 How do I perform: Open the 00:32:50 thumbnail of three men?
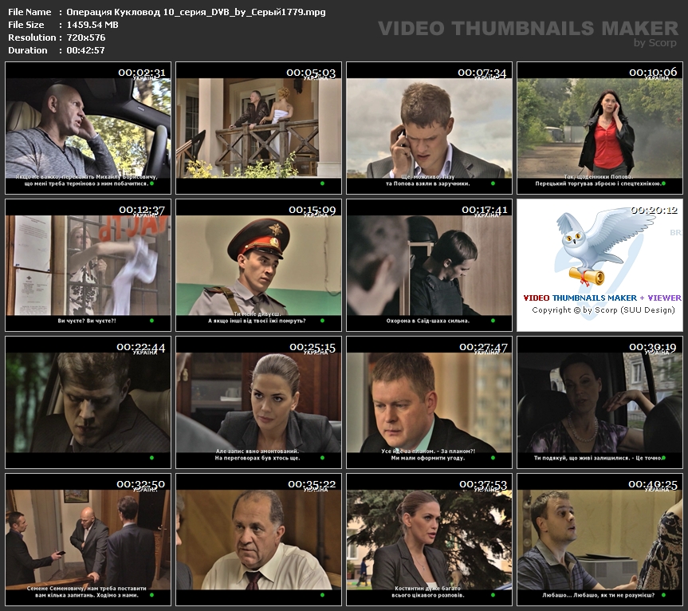pos(88,539)
